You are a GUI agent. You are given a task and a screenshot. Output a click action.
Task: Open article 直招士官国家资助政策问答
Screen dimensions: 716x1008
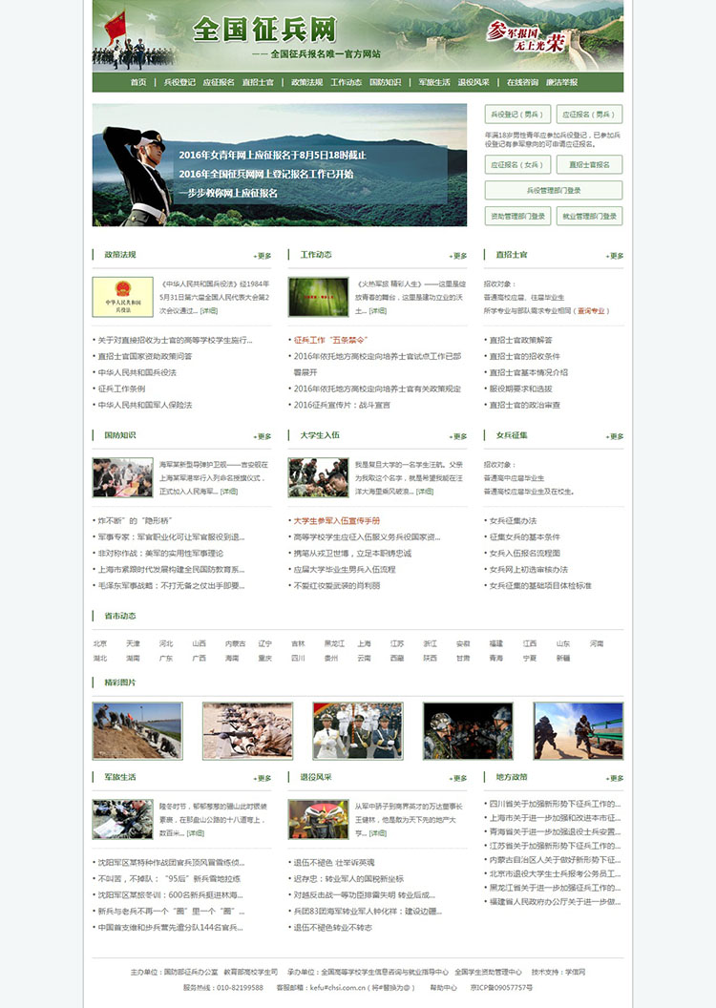pos(145,356)
